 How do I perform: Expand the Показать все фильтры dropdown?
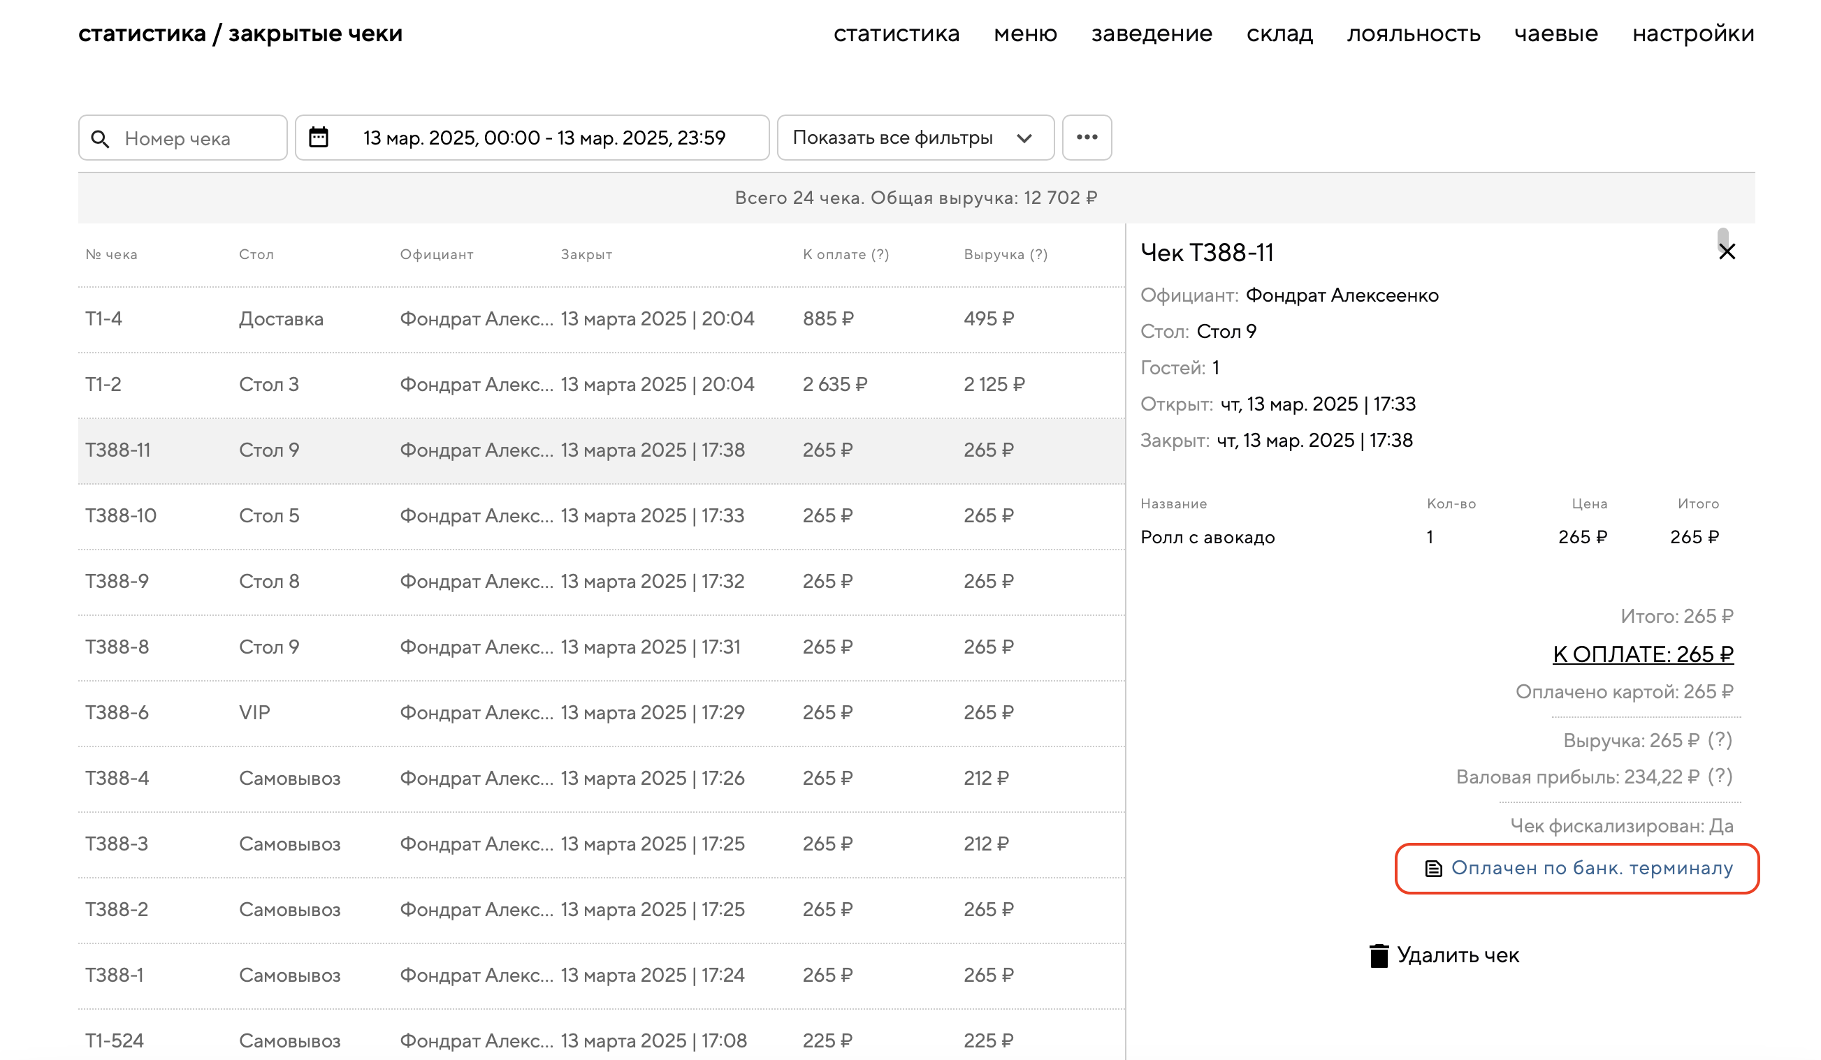click(915, 137)
